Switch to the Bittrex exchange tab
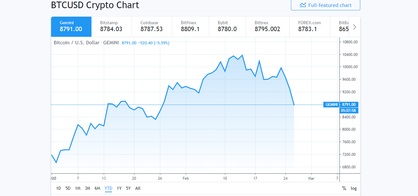Image resolution: width=418 pixels, height=196 pixels. point(267,27)
